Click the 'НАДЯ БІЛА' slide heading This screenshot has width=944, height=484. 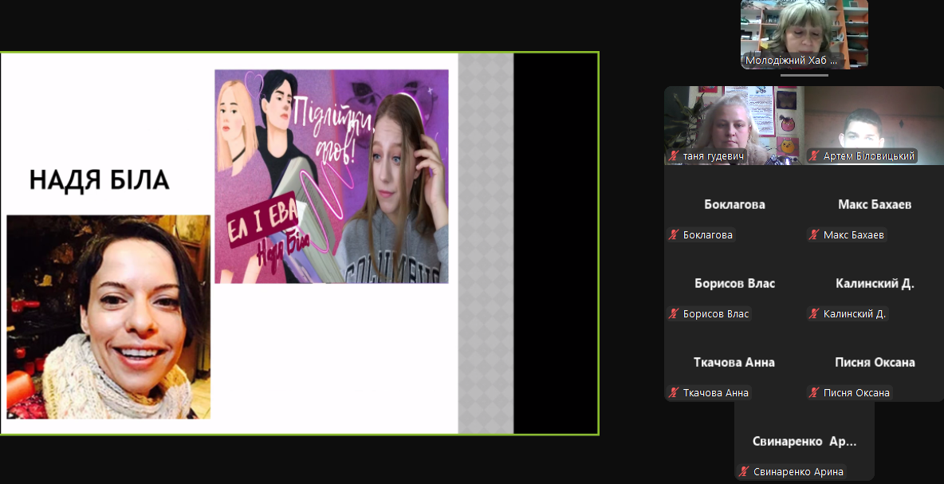[x=100, y=180]
